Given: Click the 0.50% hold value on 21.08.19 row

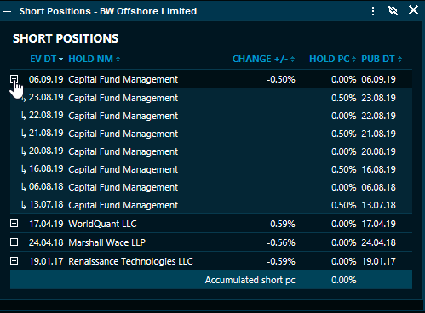Looking at the screenshot, I should [343, 134].
